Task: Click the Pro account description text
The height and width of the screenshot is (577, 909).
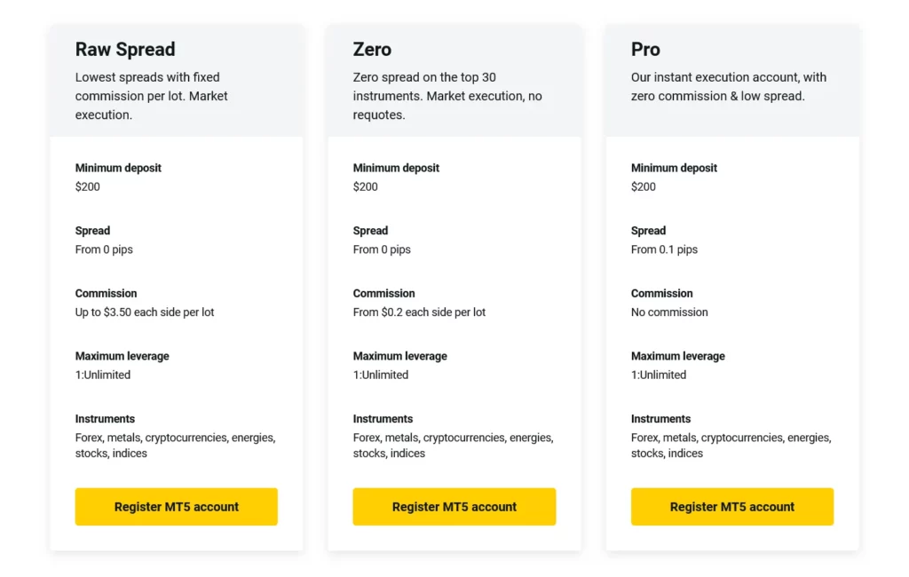Action: pyautogui.click(x=728, y=87)
